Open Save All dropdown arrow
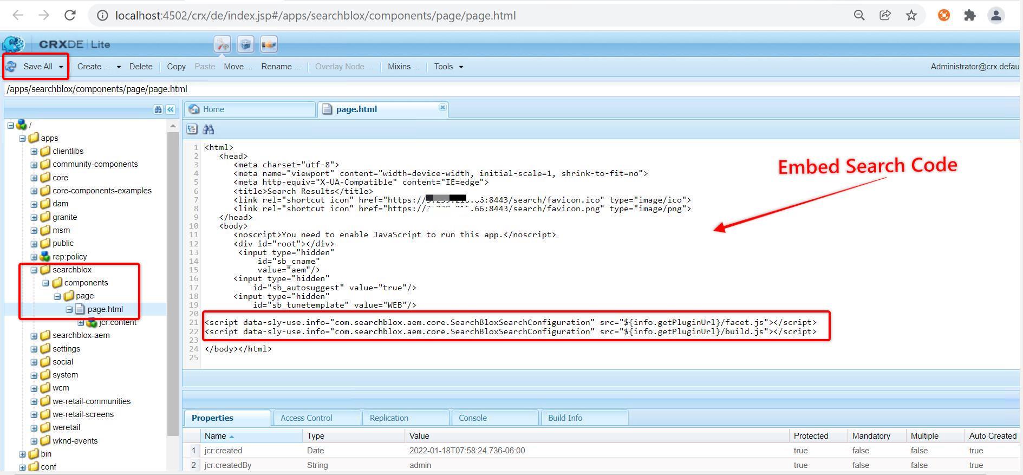 (x=61, y=67)
